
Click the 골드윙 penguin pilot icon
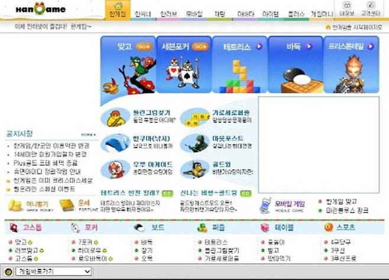pyautogui.click(x=193, y=169)
